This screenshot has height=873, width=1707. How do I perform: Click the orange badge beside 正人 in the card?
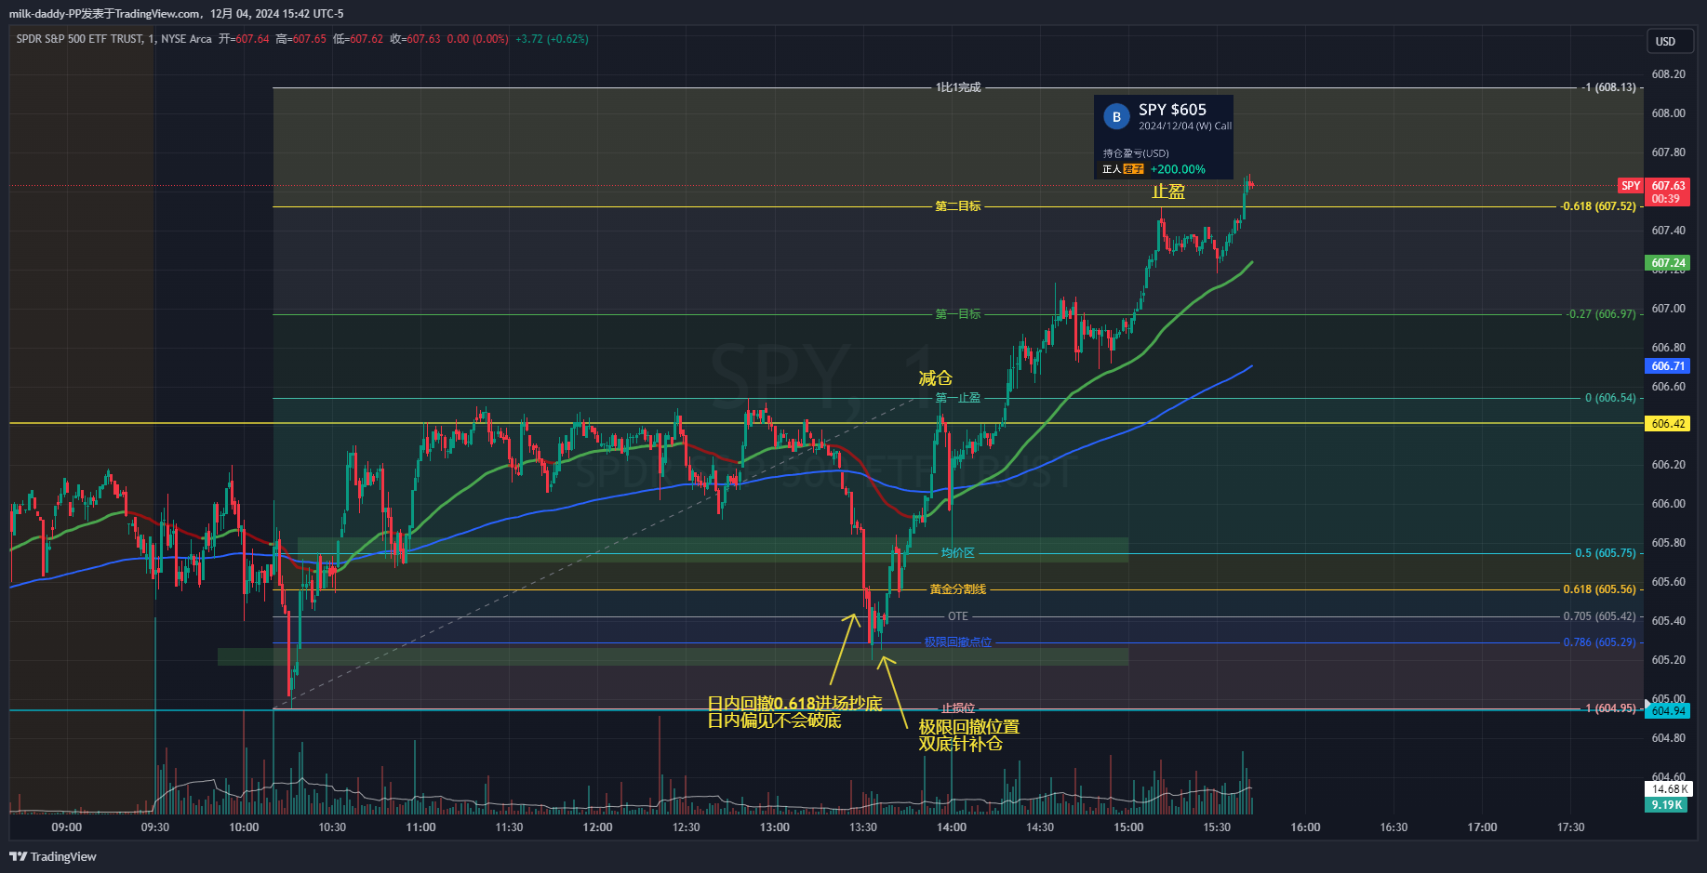point(1133,169)
